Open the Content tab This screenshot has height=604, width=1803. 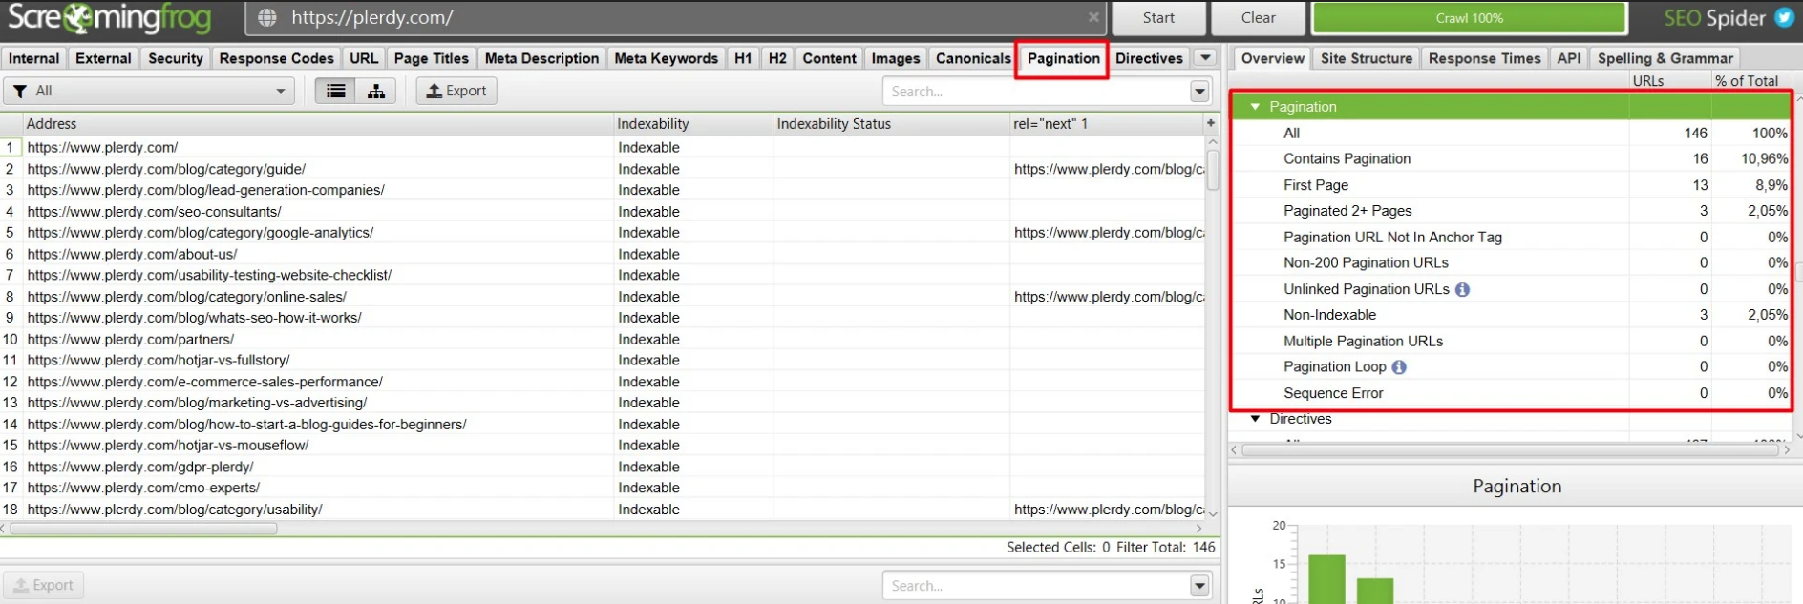829,58
